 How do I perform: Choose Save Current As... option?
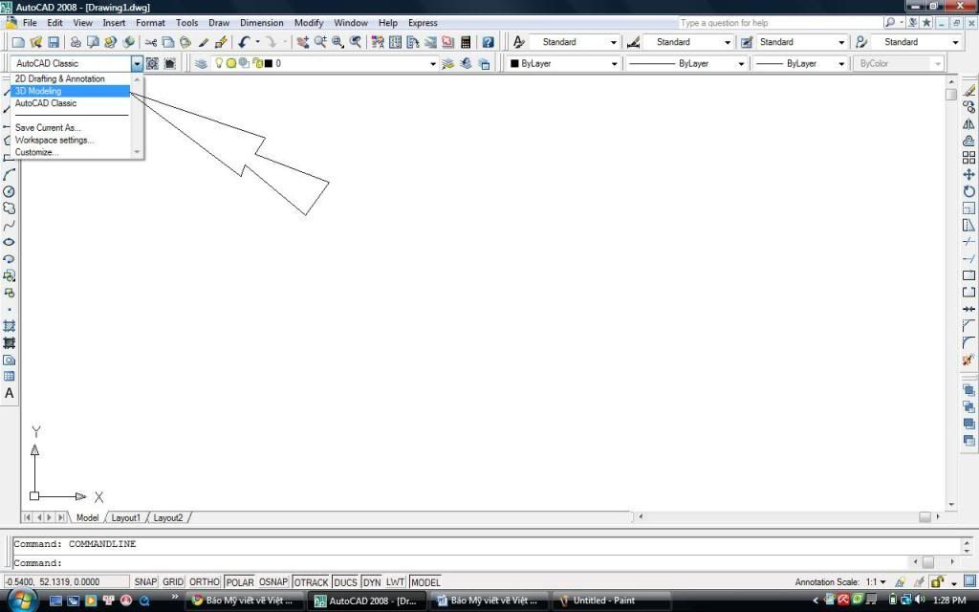(x=70, y=127)
